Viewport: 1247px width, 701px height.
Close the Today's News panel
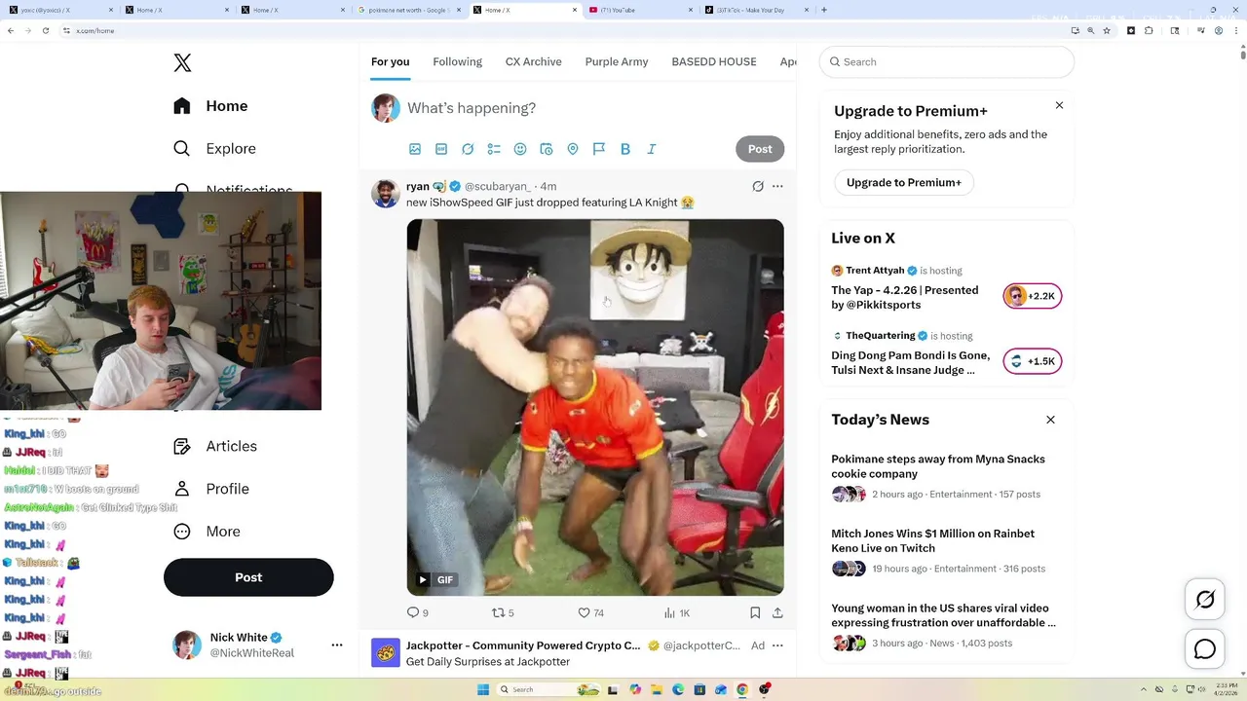(1050, 420)
